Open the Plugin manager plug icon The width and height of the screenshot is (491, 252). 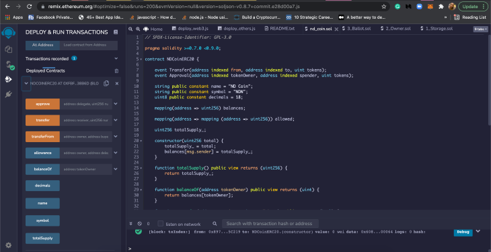[x=9, y=94]
